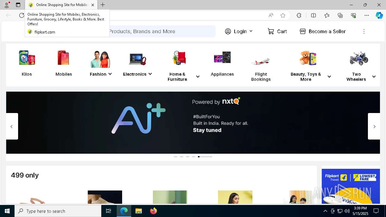Click the shopping Cart icon

[x=271, y=31]
